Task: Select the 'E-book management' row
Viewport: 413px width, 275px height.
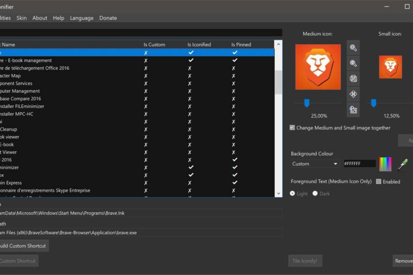Action: (x=137, y=60)
